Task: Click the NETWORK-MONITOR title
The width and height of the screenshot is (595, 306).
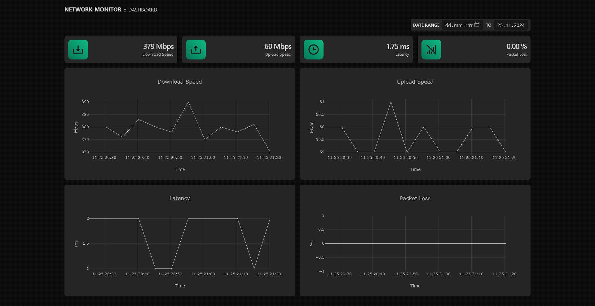Action: click(93, 10)
